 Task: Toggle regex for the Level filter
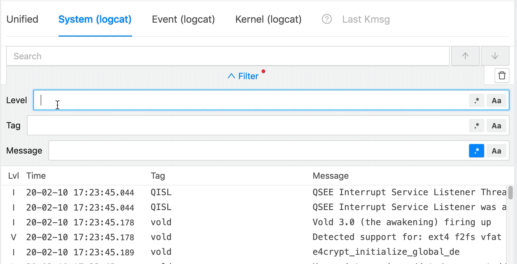pos(476,100)
